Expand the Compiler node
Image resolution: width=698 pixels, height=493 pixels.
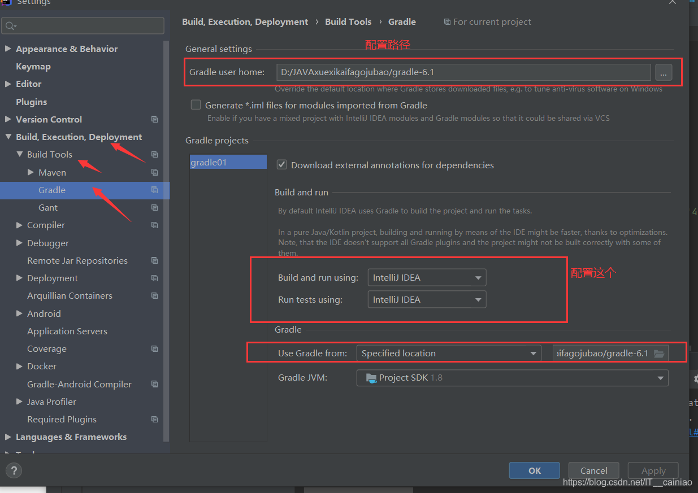point(20,225)
